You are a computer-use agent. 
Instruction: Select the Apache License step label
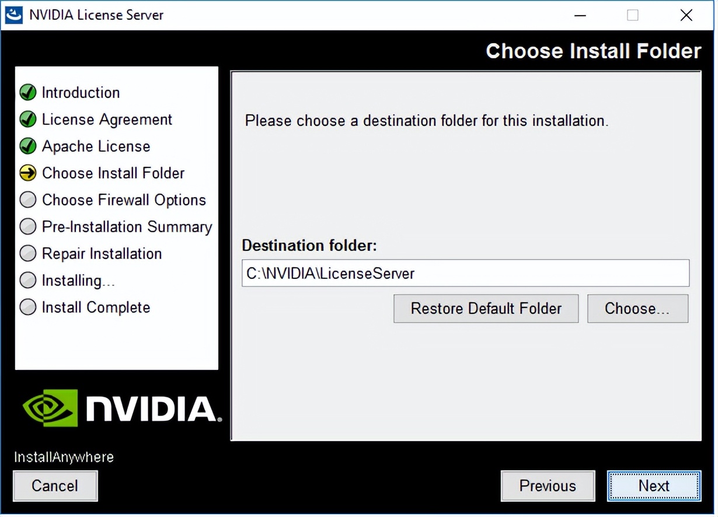[96, 146]
